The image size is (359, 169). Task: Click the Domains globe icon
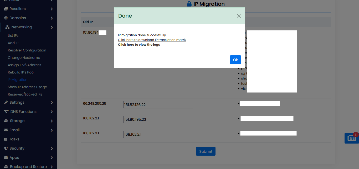(6, 18)
